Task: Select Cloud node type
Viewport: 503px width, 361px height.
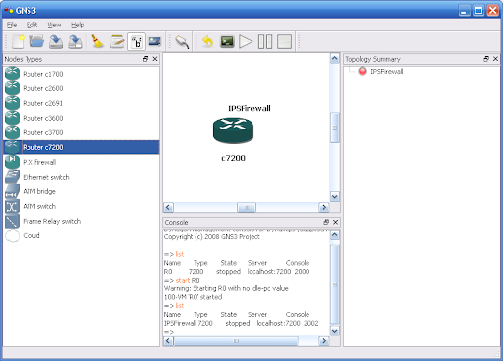Action: click(x=82, y=235)
